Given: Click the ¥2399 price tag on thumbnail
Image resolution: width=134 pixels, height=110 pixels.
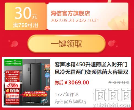Looking at the screenshot, I should pos(12,86).
